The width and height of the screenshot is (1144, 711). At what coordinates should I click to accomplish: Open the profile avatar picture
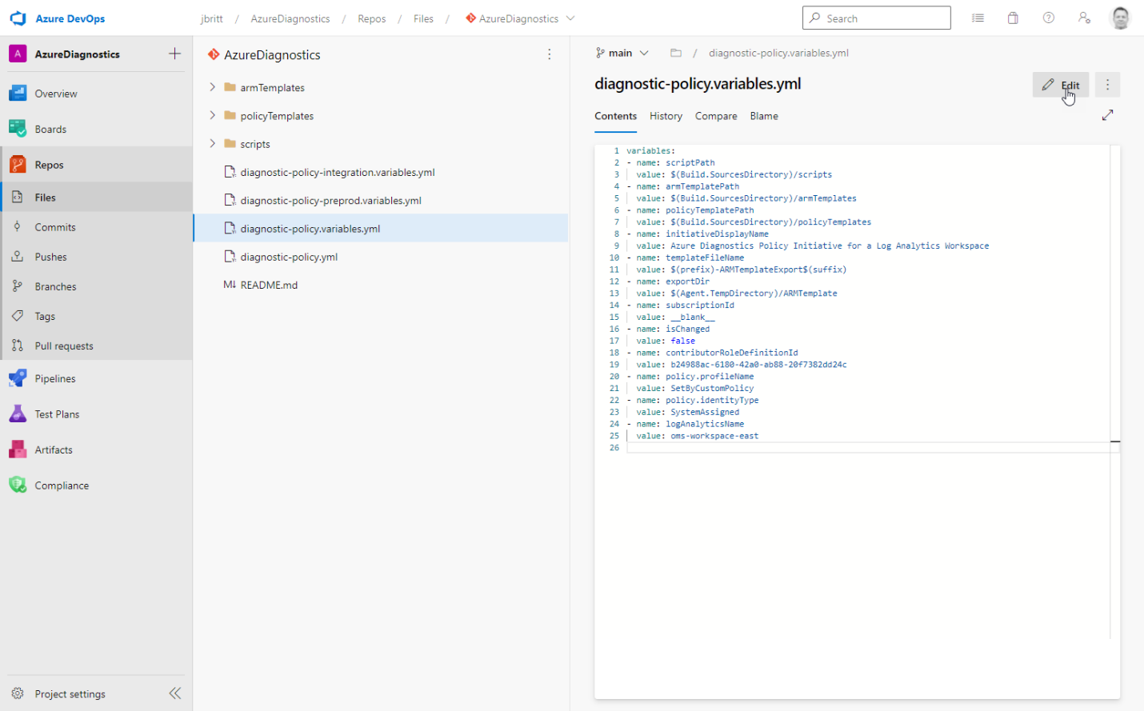click(1120, 18)
